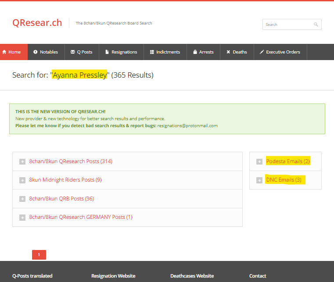Open the Arrests section

coord(203,52)
